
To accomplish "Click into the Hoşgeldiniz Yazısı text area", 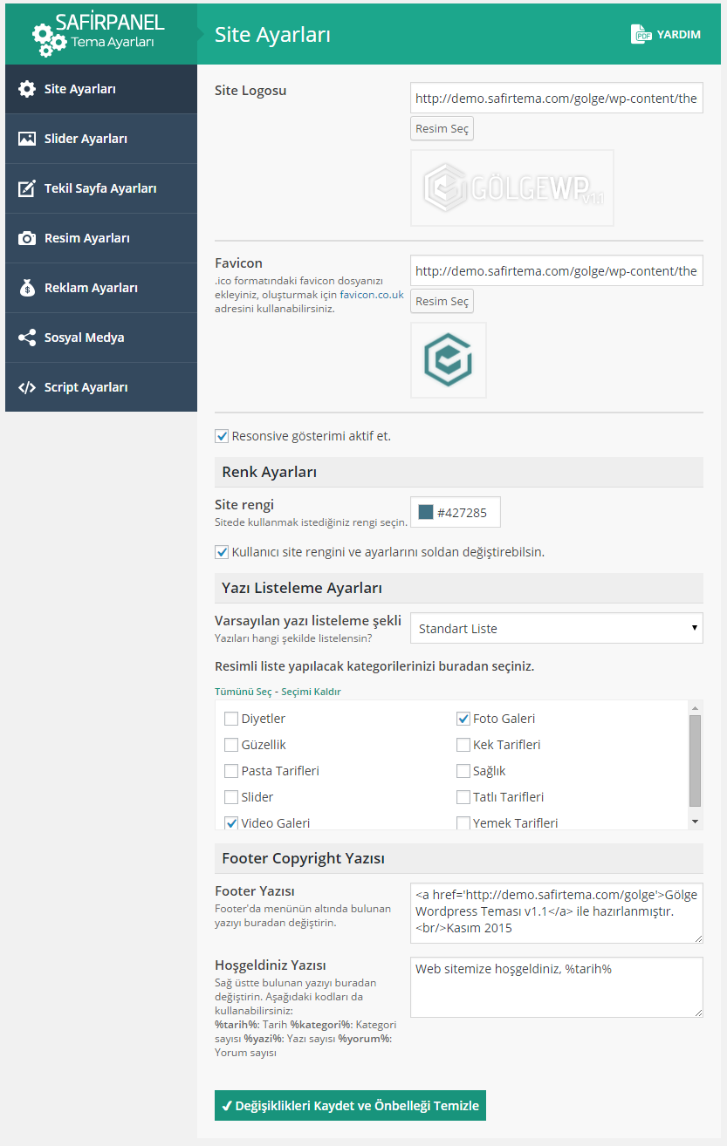I will tap(556, 986).
